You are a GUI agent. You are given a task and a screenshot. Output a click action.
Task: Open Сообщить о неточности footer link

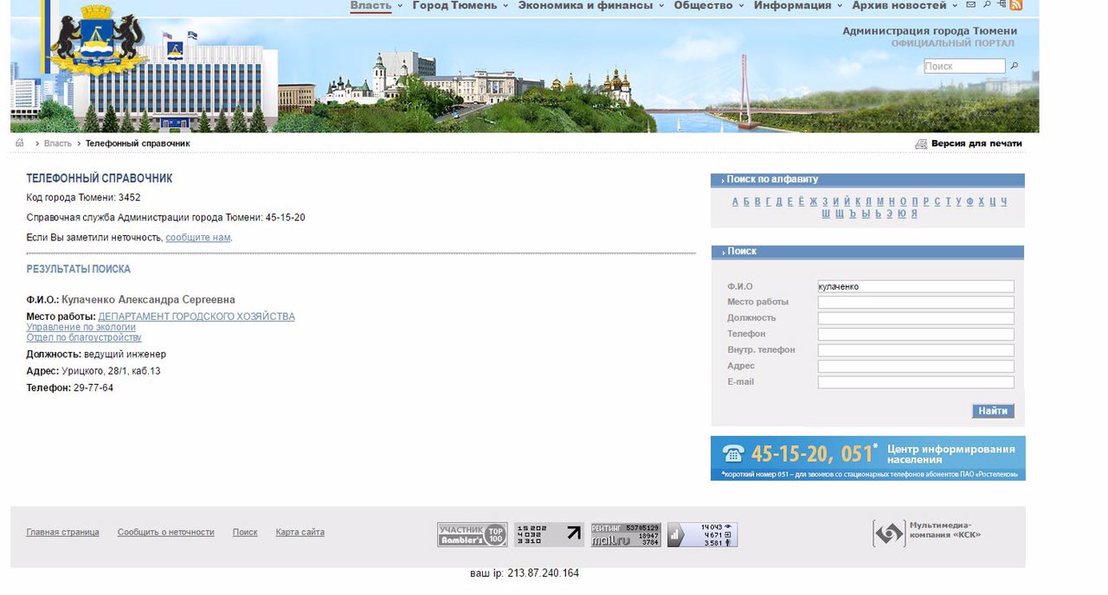pos(165,533)
